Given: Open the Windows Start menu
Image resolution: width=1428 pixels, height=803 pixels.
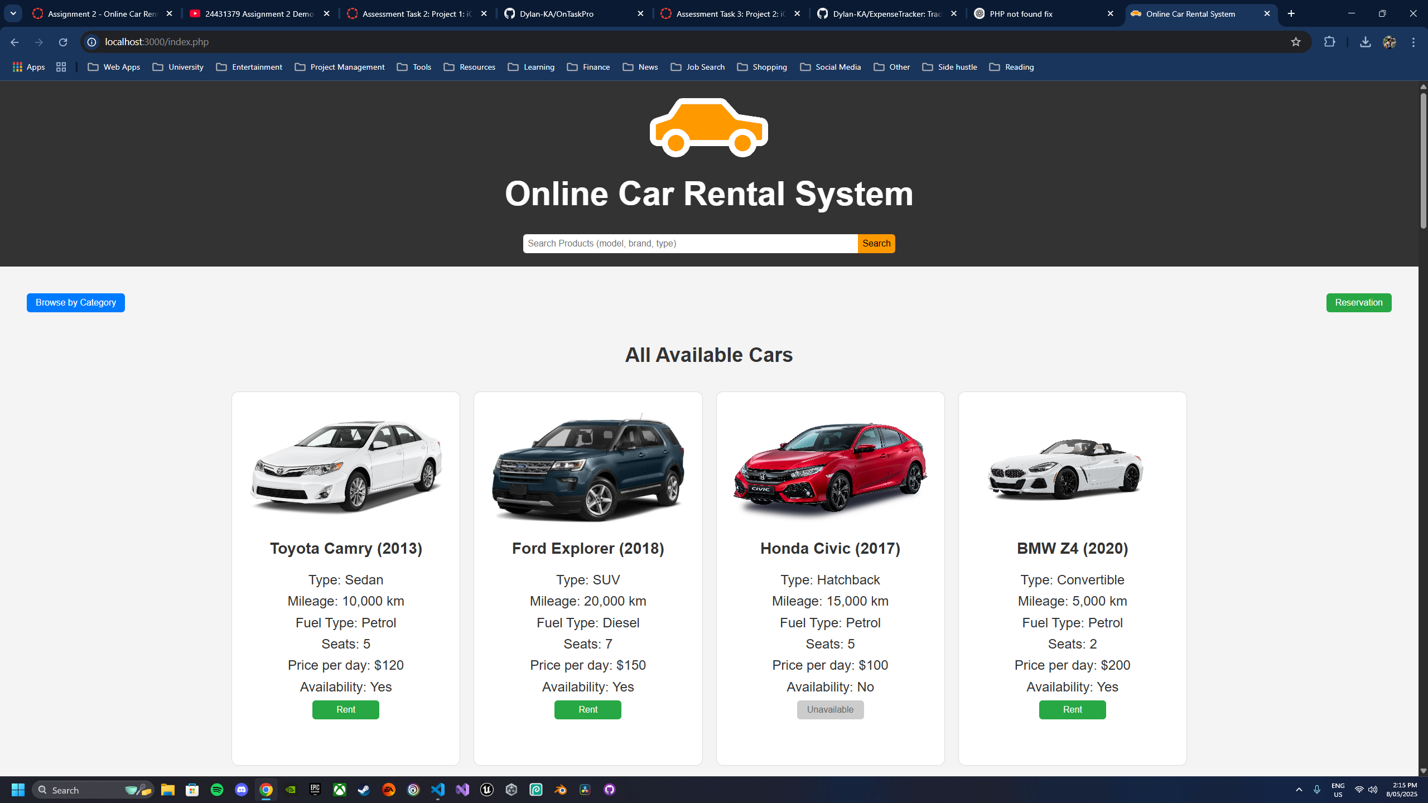Looking at the screenshot, I should [x=18, y=790].
